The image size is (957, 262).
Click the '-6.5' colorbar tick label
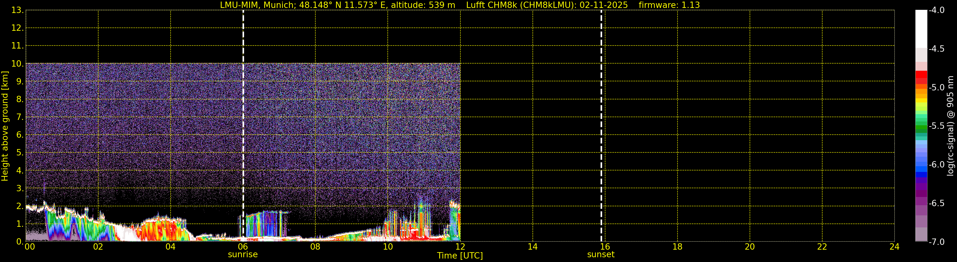click(x=936, y=203)
